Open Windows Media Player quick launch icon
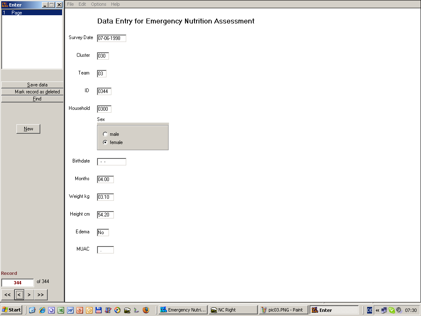 118,310
